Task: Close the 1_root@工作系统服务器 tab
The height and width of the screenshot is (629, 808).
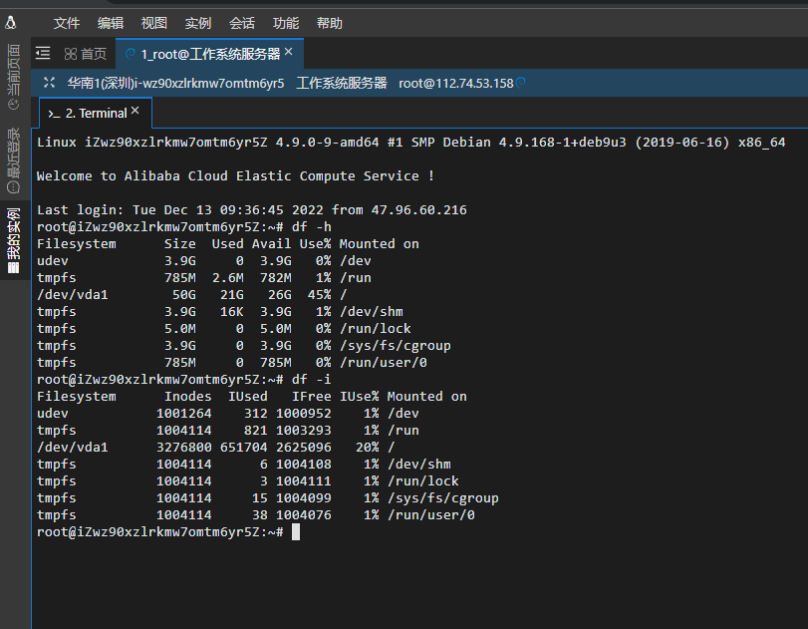Action: pyautogui.click(x=289, y=52)
